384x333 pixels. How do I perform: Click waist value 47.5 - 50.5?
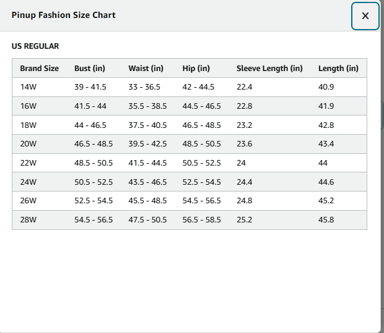147,220
